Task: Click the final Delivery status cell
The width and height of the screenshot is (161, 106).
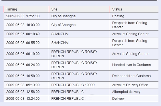Action: 134,99
